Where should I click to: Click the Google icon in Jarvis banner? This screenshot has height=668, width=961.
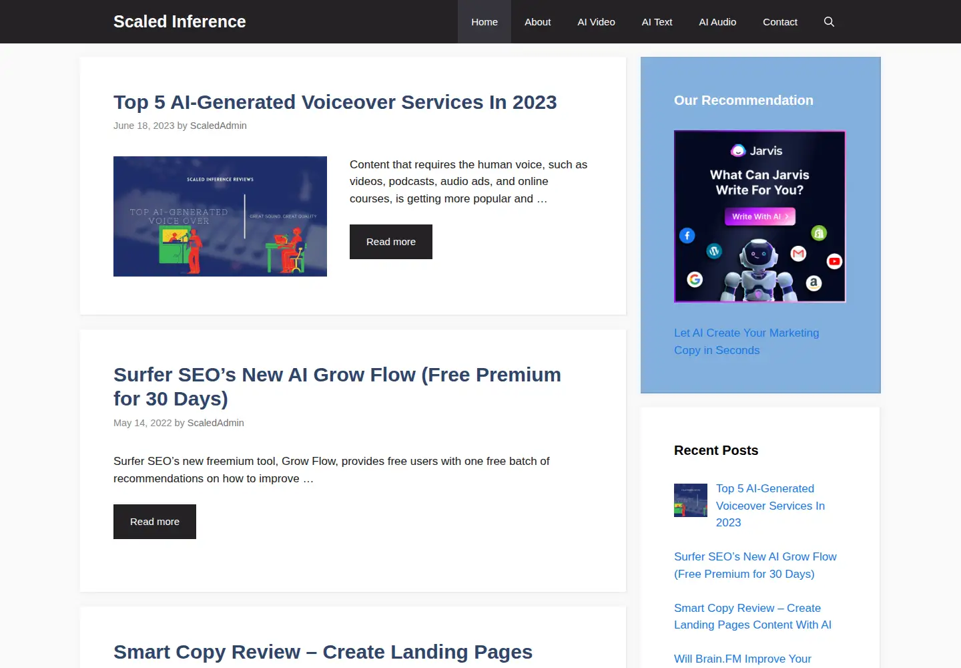coord(695,279)
